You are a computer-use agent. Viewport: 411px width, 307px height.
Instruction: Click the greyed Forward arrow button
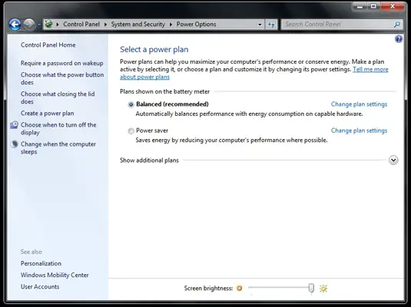[29, 25]
